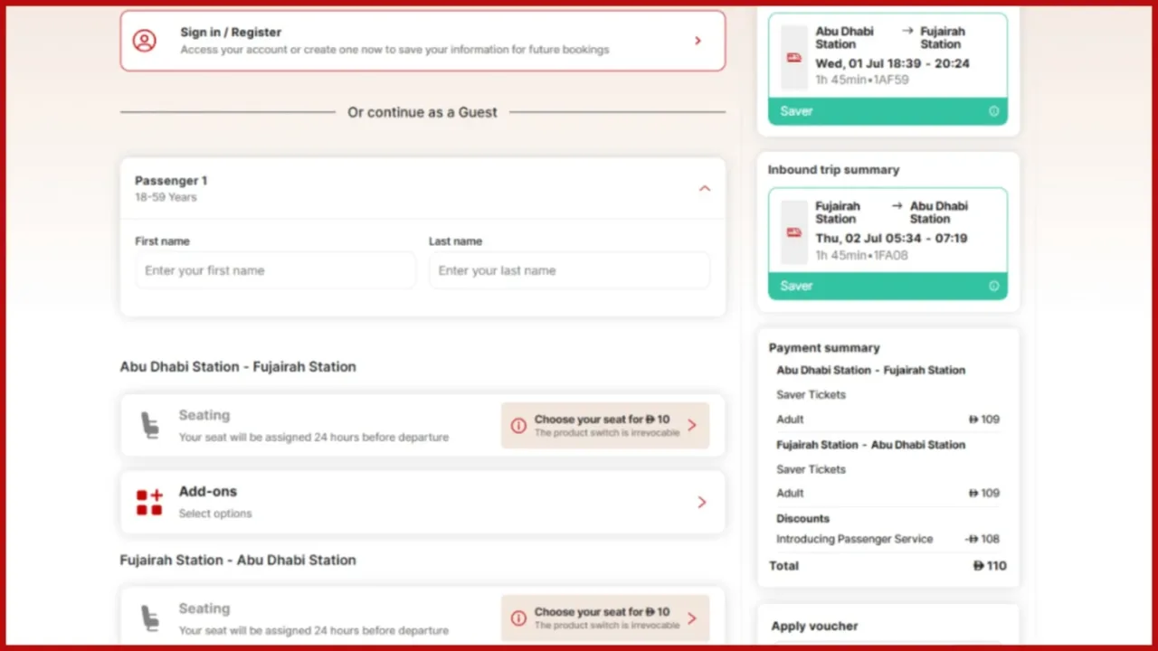Click the outbound Seating seat icon
This screenshot has height=651, width=1158.
149,425
